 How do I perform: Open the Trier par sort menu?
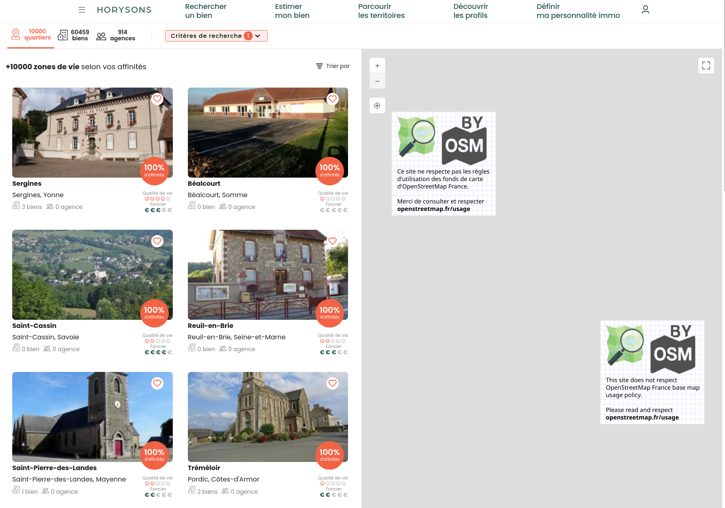click(333, 66)
